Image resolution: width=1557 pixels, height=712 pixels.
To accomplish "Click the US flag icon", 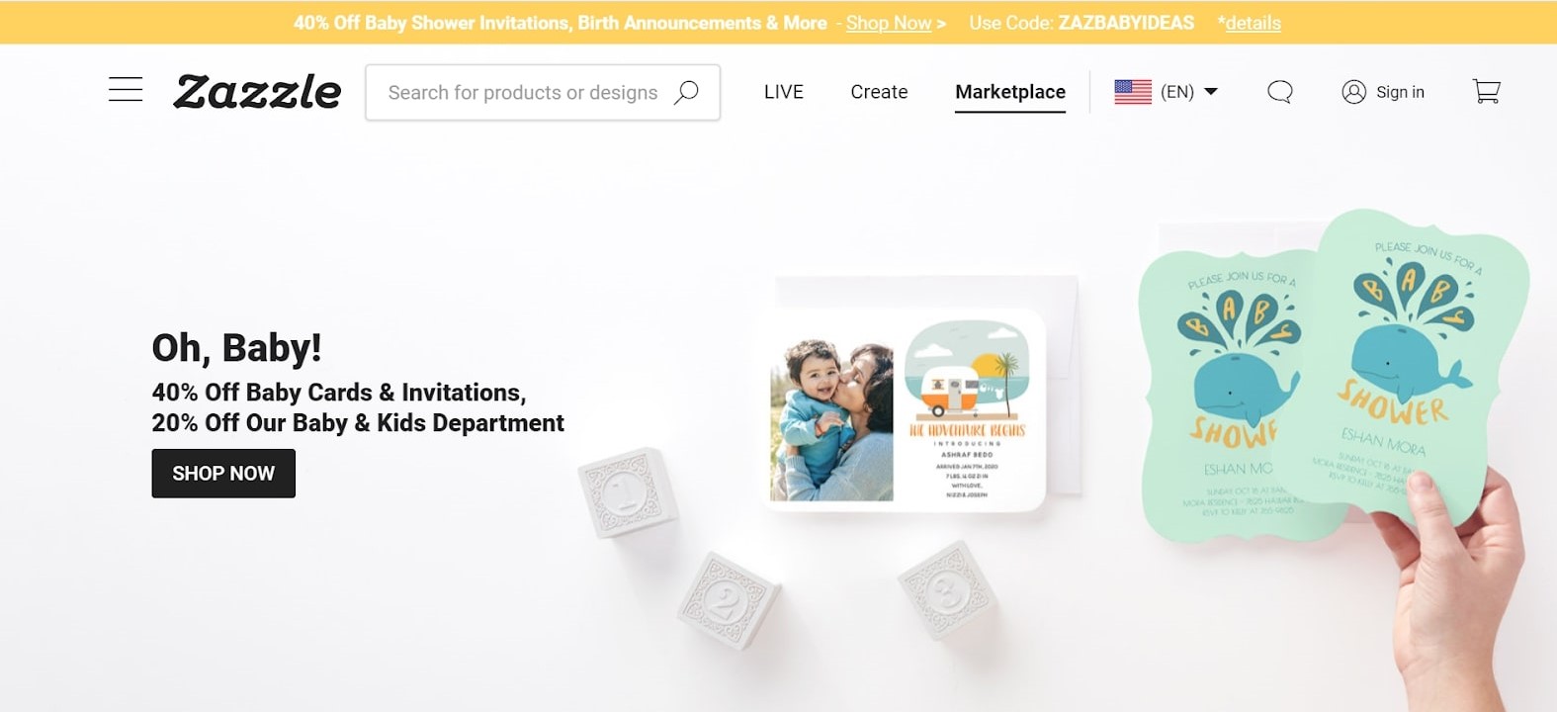I will point(1133,92).
